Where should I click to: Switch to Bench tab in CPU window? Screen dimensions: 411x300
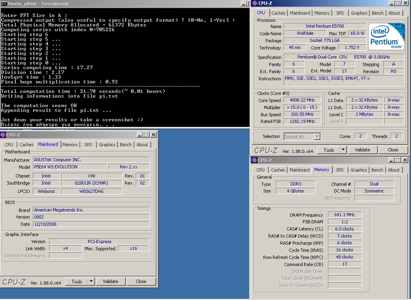(x=377, y=13)
